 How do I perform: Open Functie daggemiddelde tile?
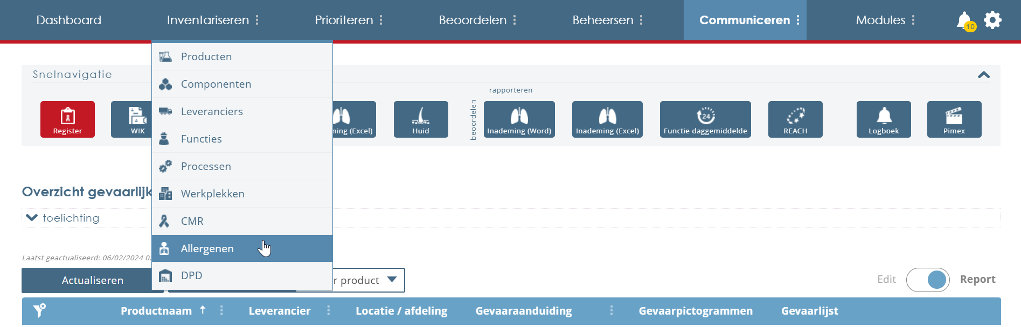705,119
